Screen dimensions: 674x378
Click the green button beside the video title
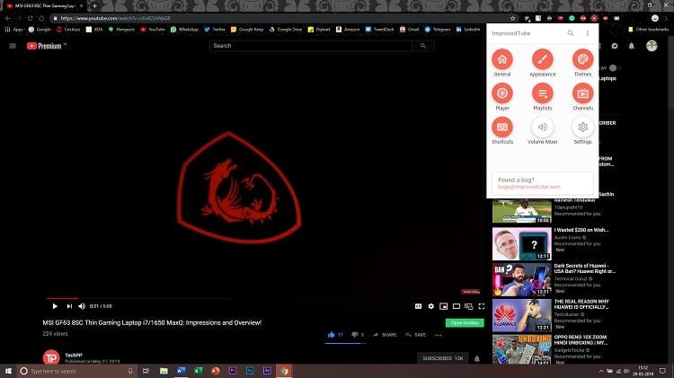[465, 322]
